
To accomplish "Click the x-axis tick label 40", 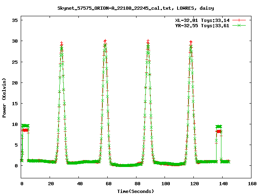I will coord(80,184).
